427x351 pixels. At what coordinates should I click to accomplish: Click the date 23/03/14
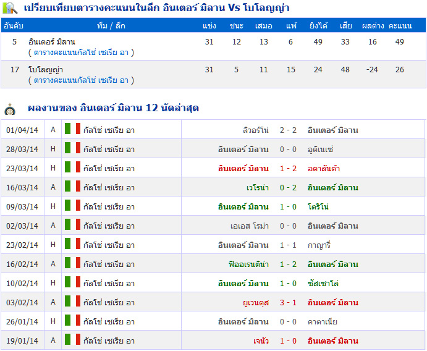pyautogui.click(x=22, y=169)
